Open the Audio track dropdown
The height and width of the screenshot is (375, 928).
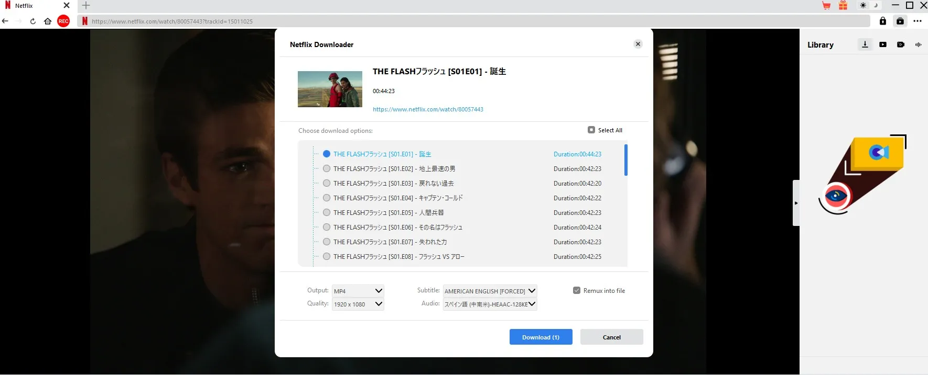tap(490, 304)
